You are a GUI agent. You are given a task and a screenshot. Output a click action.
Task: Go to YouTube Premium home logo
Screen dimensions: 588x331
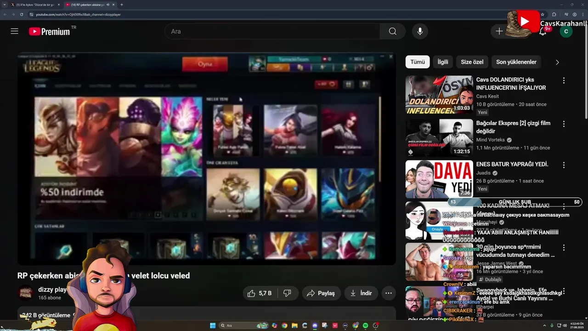pos(50,31)
